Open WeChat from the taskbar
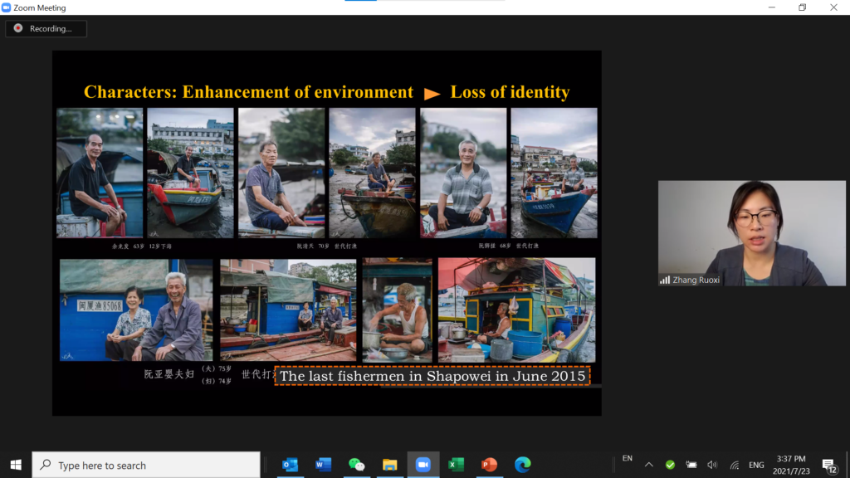850x478 pixels. (x=356, y=465)
